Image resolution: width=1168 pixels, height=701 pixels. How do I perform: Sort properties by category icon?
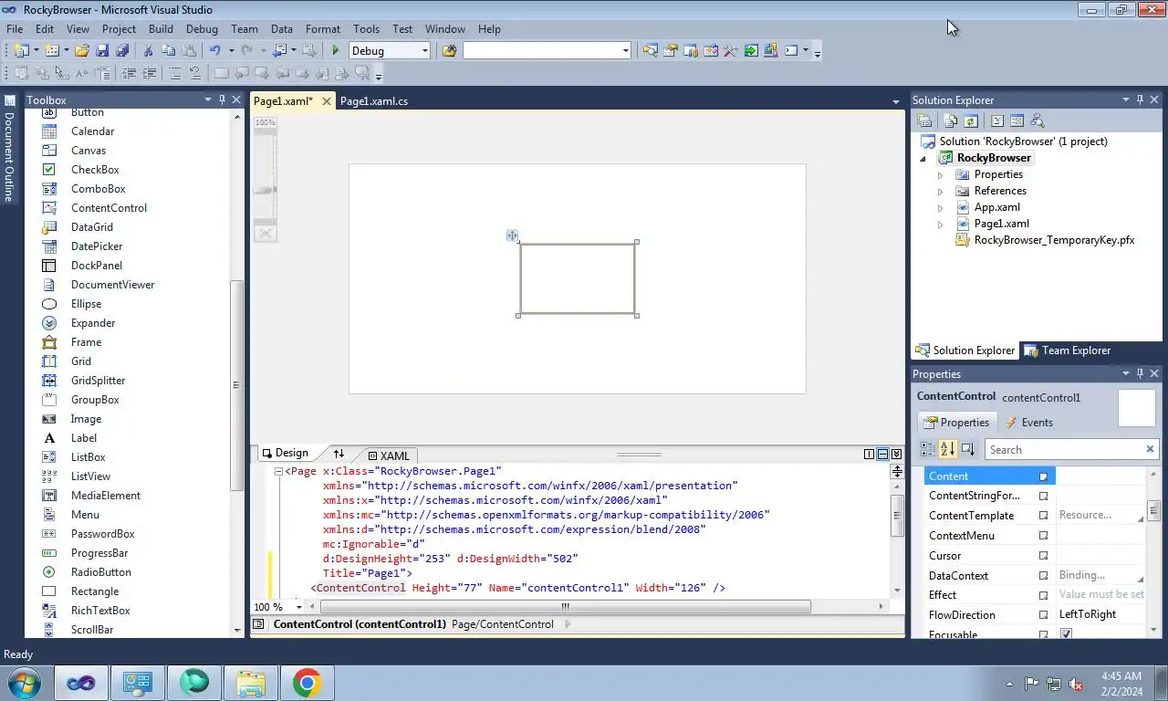pyautogui.click(x=927, y=449)
